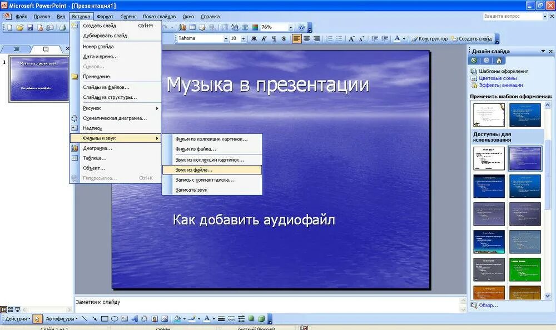Open the 76% zoom dropdown
The height and width of the screenshot is (330, 556).
pyautogui.click(x=290, y=27)
